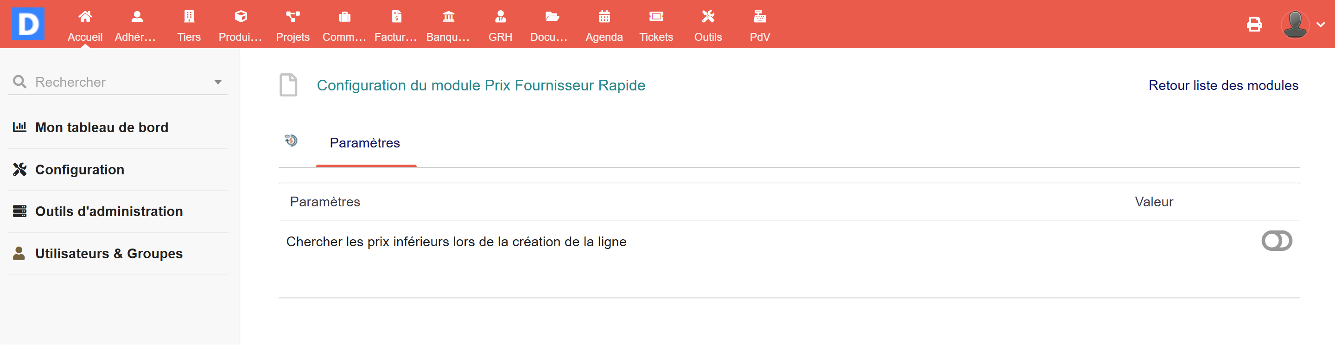Viewport: 1335px width, 345px height.
Task: Open the GRH human resources icon
Action: (500, 17)
